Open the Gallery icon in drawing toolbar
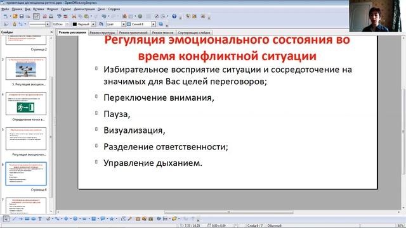406x228 pixels. tap(151, 218)
